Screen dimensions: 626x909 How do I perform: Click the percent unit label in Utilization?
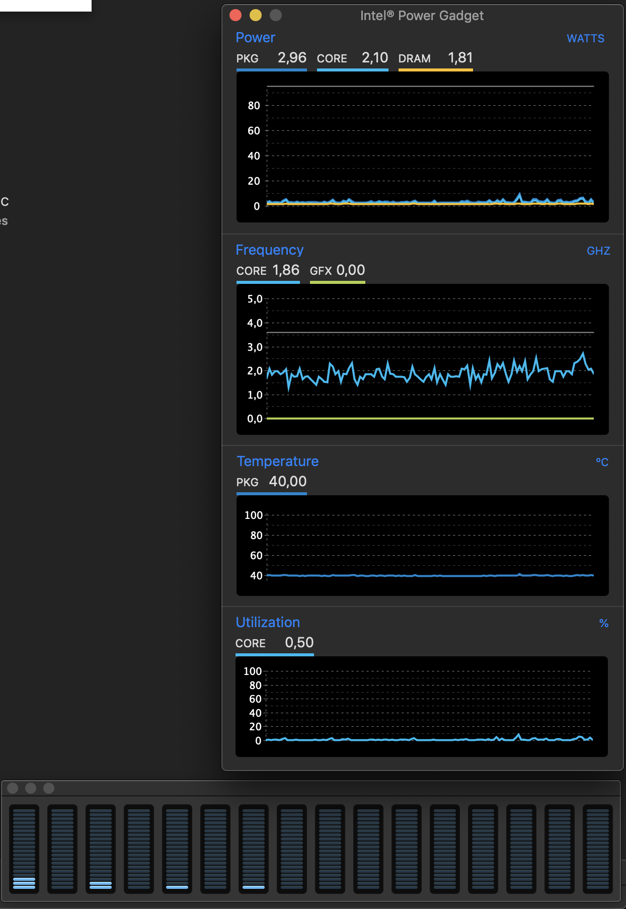(x=604, y=624)
